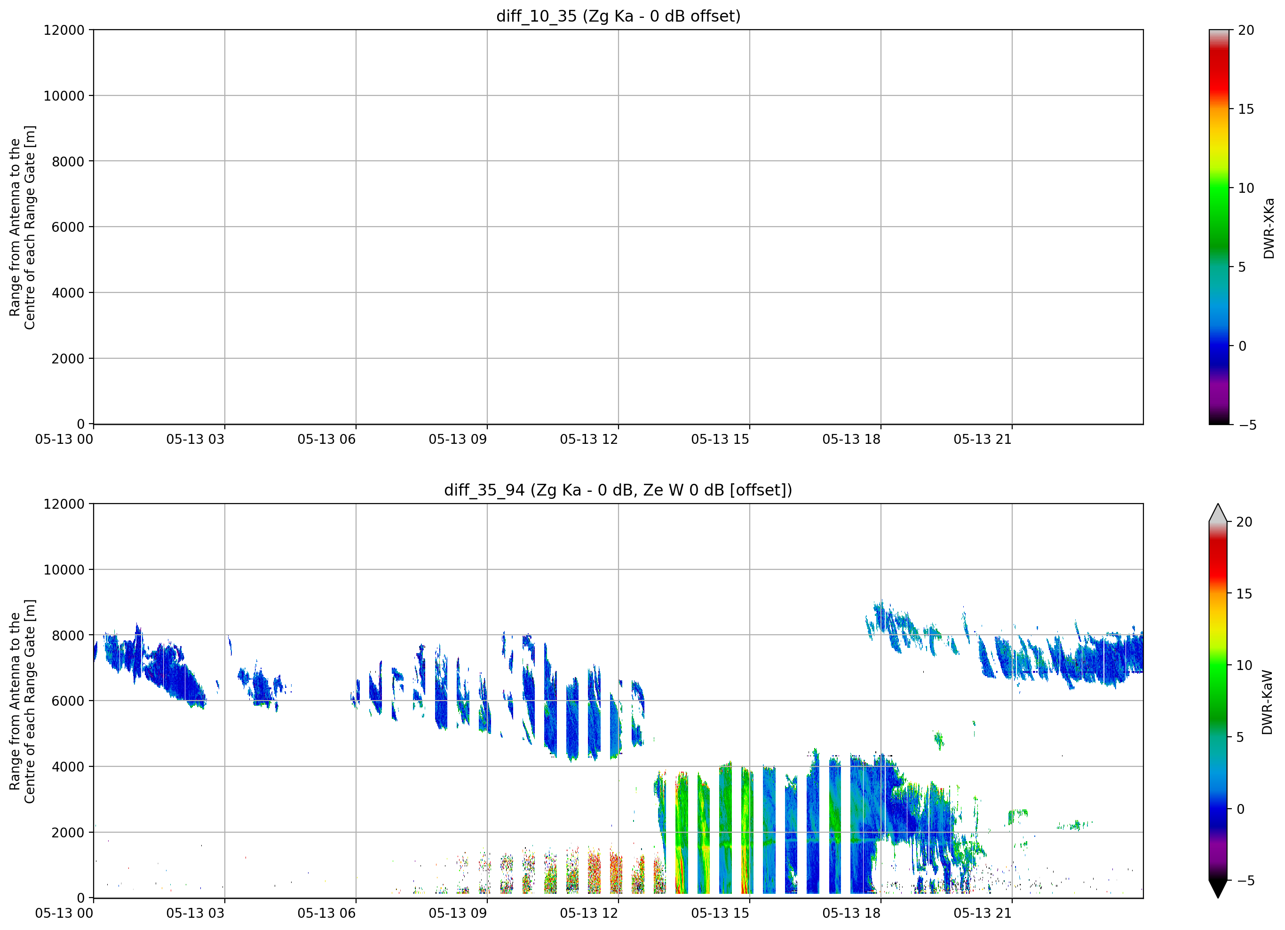Click y-axis range label of diff_10_35 plot

[x=22, y=227]
